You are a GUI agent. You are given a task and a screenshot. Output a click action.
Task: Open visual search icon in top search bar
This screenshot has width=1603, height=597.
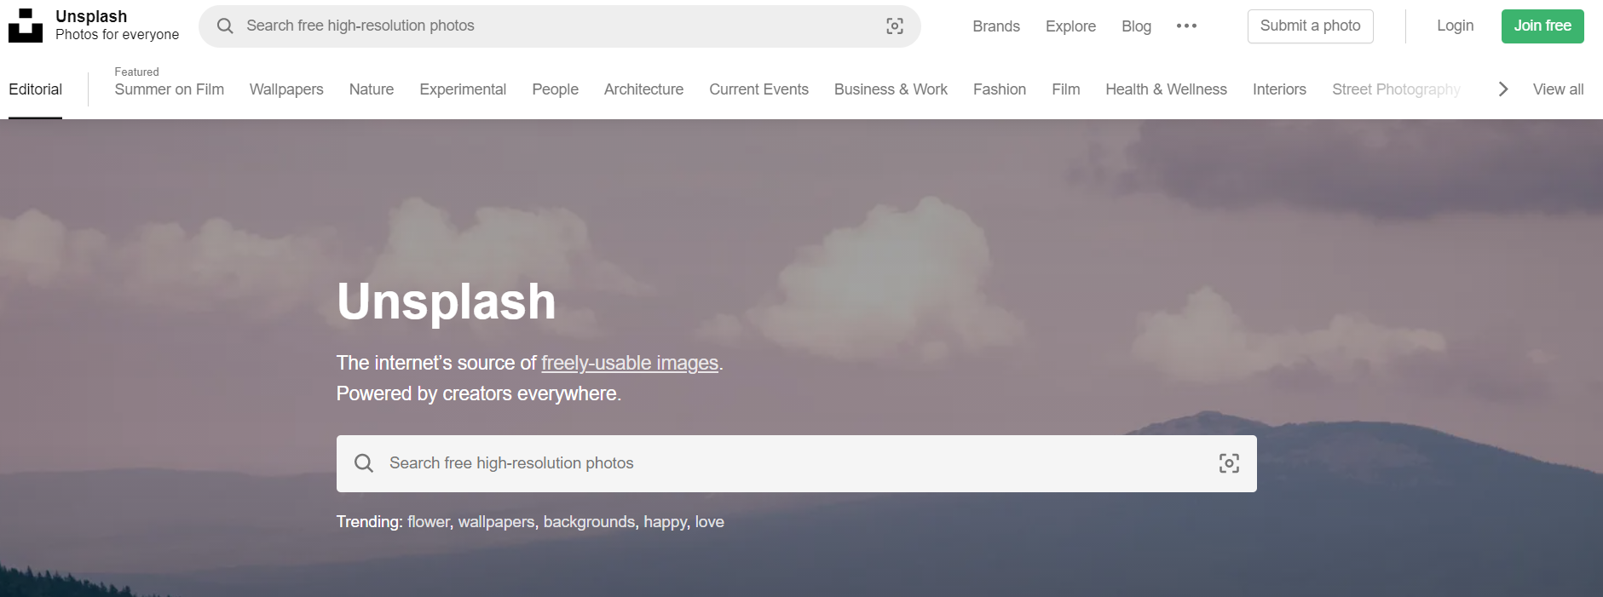895,26
